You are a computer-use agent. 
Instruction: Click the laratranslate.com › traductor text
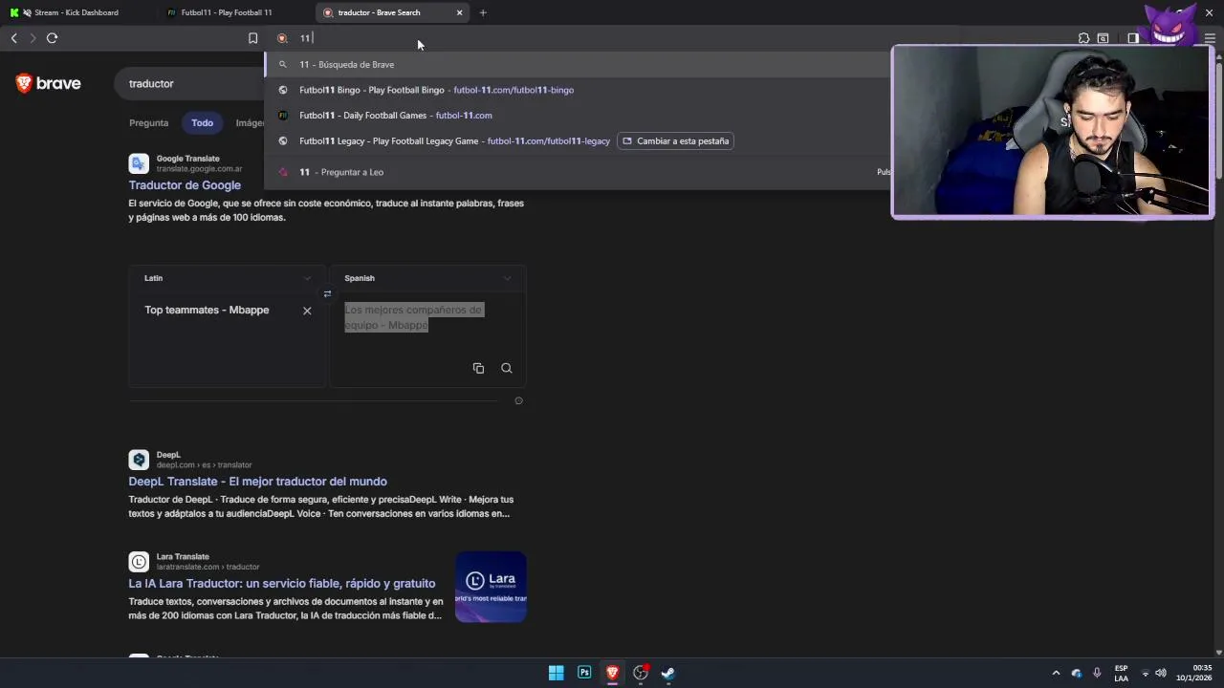click(208, 568)
